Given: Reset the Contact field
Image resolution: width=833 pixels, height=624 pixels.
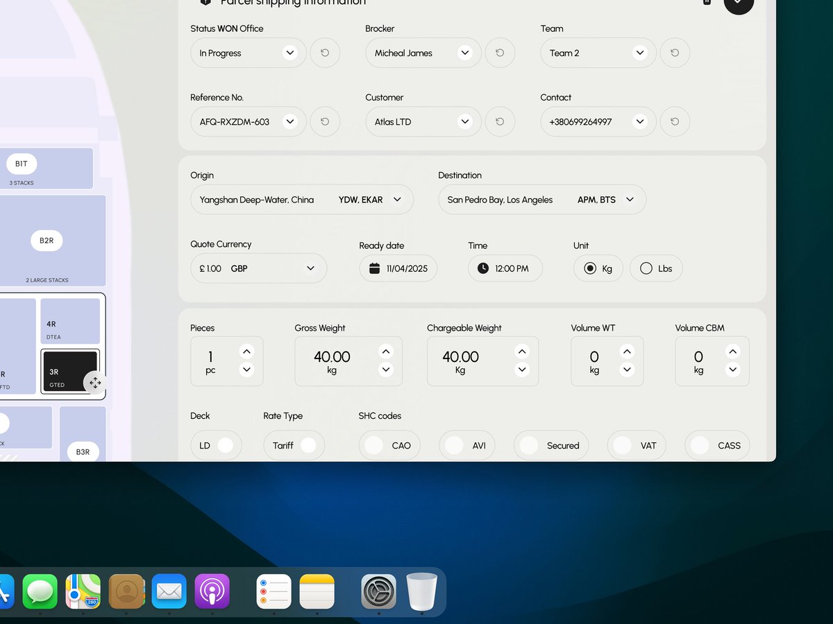Looking at the screenshot, I should (x=675, y=121).
